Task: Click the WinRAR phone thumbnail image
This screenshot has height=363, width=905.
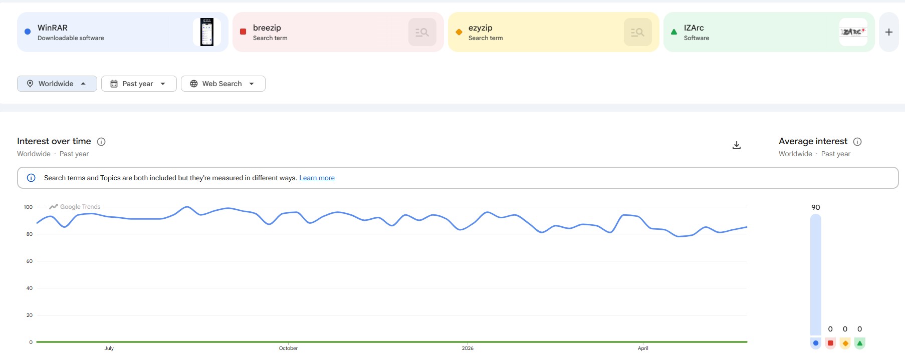Action: click(x=207, y=32)
